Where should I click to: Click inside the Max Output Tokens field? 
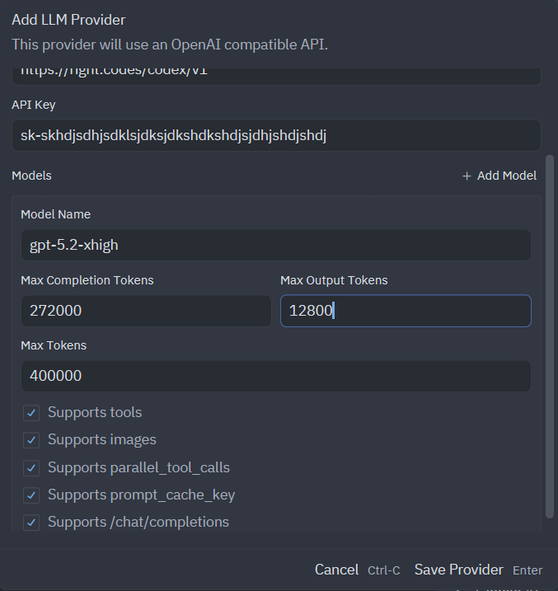405,311
